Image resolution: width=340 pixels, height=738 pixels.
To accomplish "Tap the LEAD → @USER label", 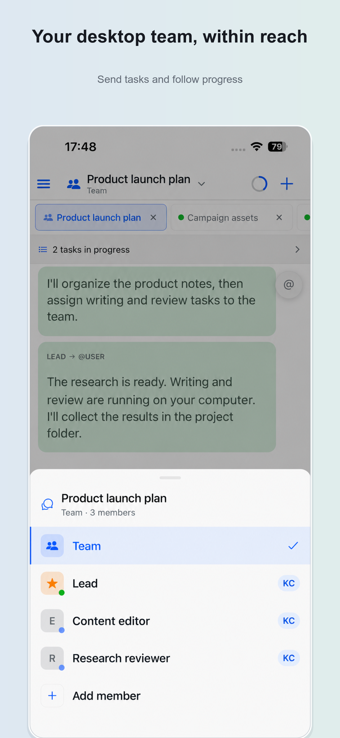I will (76, 357).
